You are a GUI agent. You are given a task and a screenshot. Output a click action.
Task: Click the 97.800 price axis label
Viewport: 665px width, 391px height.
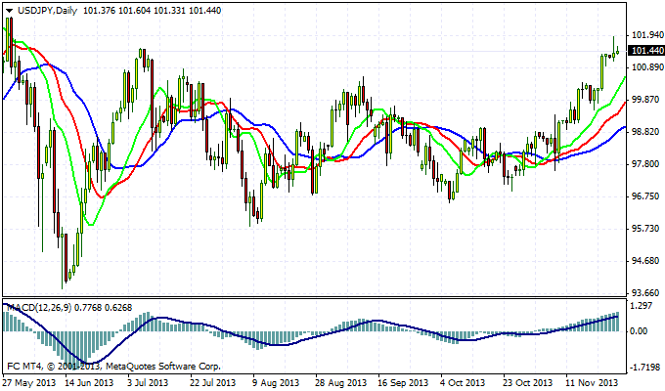[x=647, y=163]
